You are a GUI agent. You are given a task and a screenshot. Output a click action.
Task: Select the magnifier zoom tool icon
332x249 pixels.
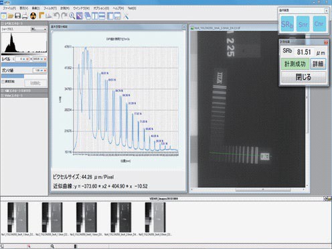(72, 16)
